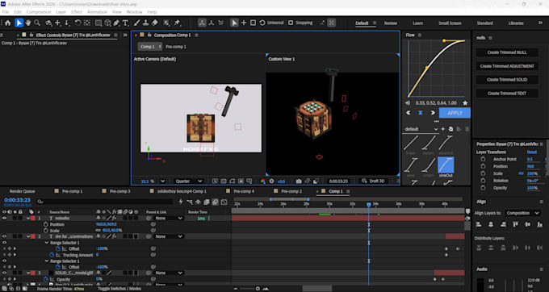This screenshot has width=549, height=292.
Task: Toggle Draft 3D in viewer
Action: (x=373, y=181)
